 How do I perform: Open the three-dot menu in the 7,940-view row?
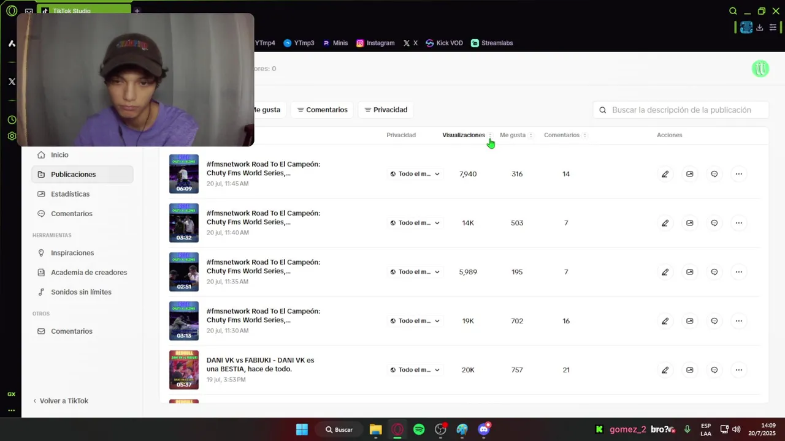tap(738, 174)
